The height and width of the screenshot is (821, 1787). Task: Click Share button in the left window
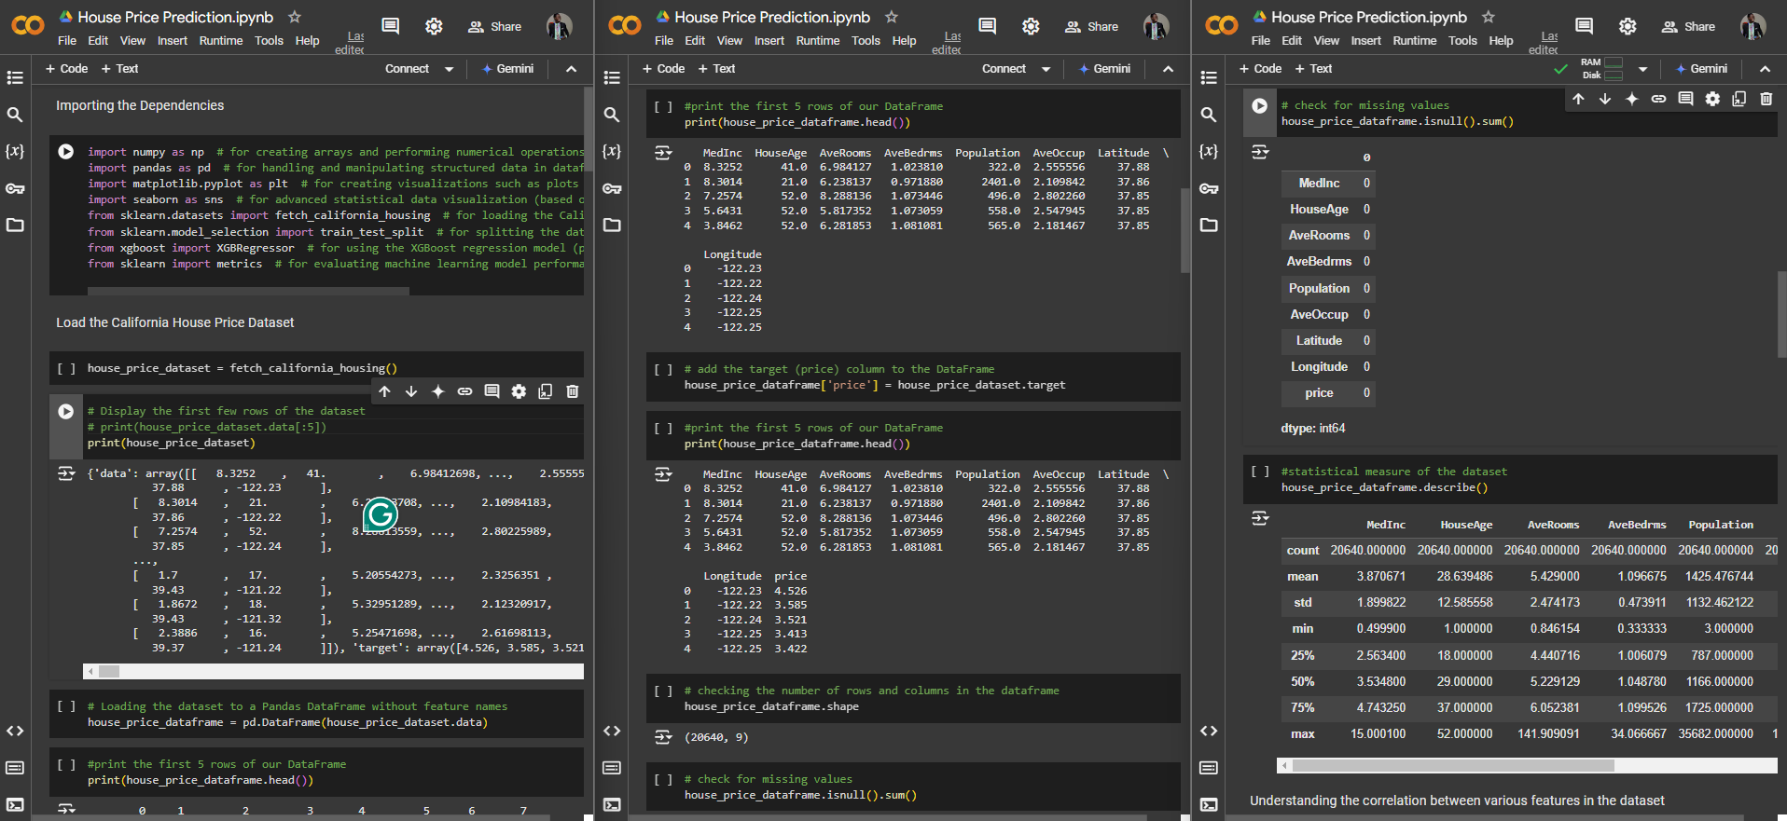pos(495,26)
